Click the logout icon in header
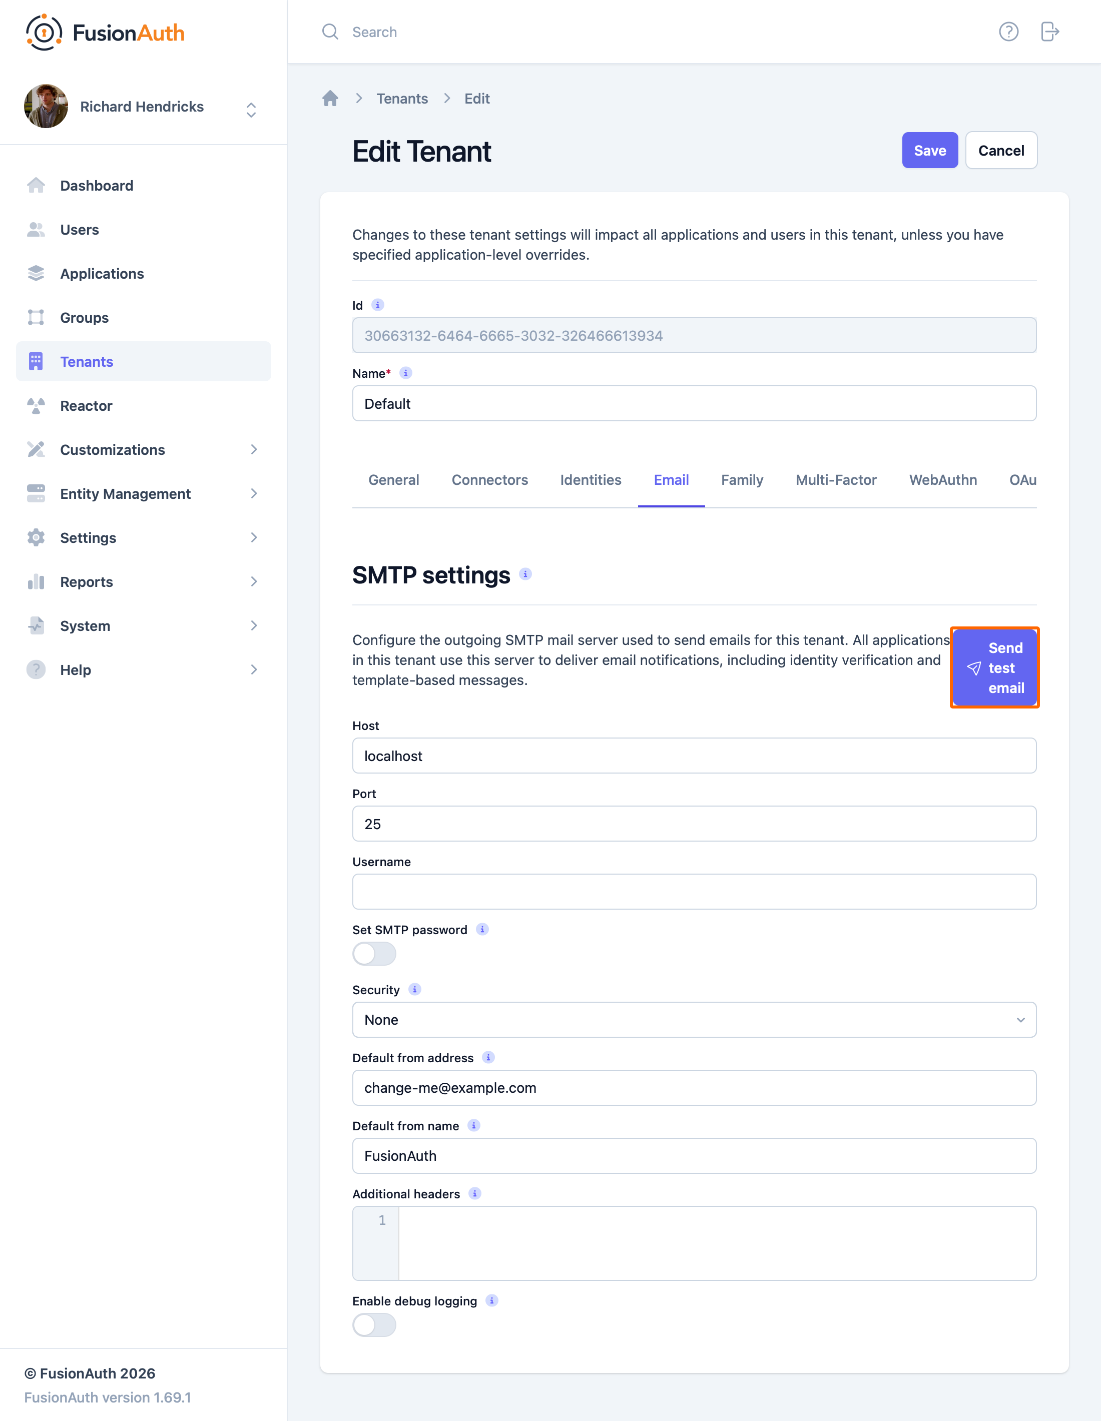This screenshot has height=1421, width=1101. 1050,32
